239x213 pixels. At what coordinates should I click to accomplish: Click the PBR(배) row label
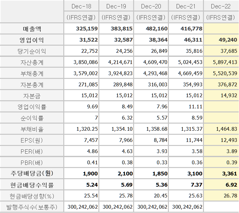32,162
